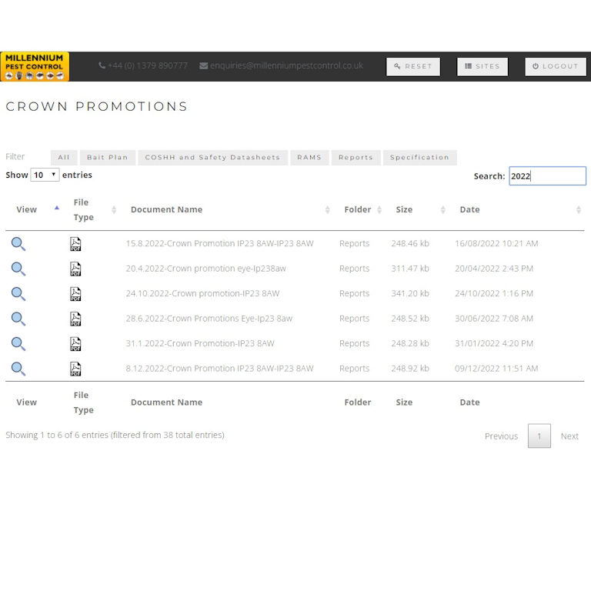The width and height of the screenshot is (591, 591).
Task: Click the envelope email icon
Action: (203, 66)
